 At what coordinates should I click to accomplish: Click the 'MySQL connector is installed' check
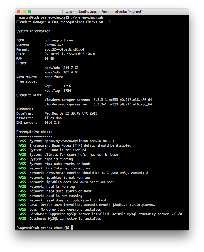[60, 219]
